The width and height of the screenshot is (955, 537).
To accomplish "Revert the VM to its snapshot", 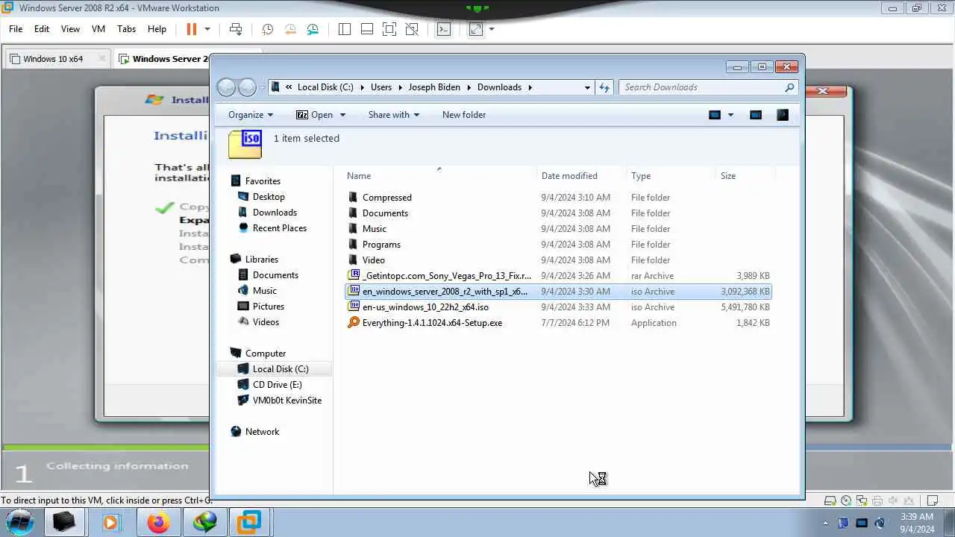I will (290, 29).
